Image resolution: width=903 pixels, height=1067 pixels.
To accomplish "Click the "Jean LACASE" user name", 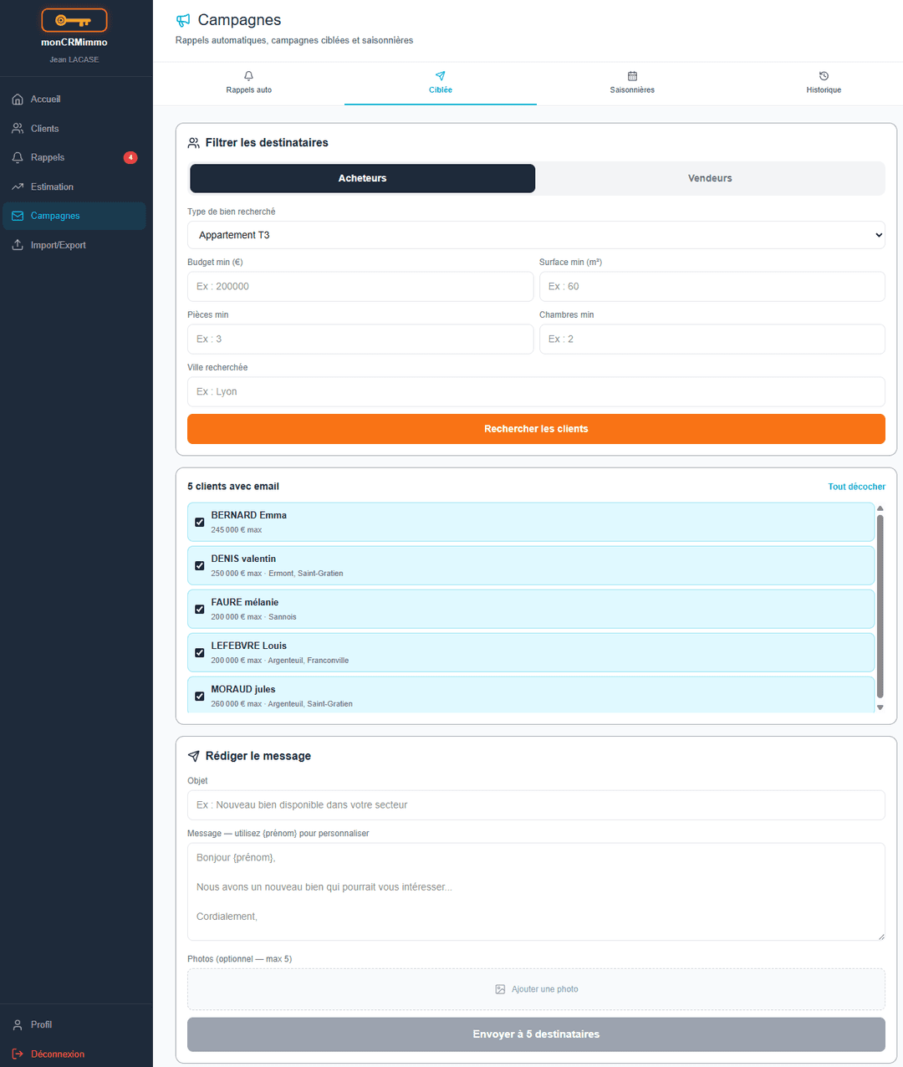I will pos(74,59).
